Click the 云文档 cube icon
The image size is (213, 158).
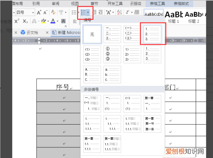tap(23, 32)
